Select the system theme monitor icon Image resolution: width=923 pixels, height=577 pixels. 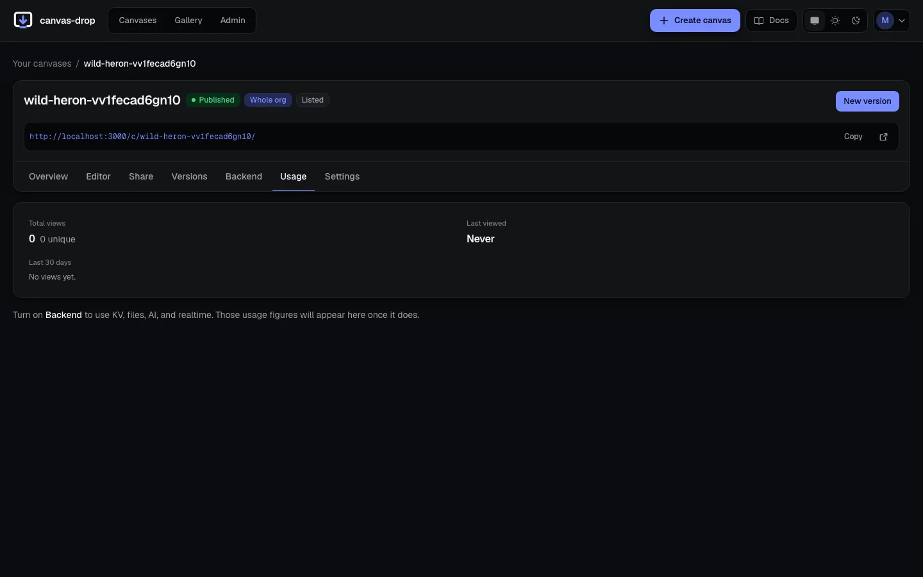pyautogui.click(x=815, y=21)
